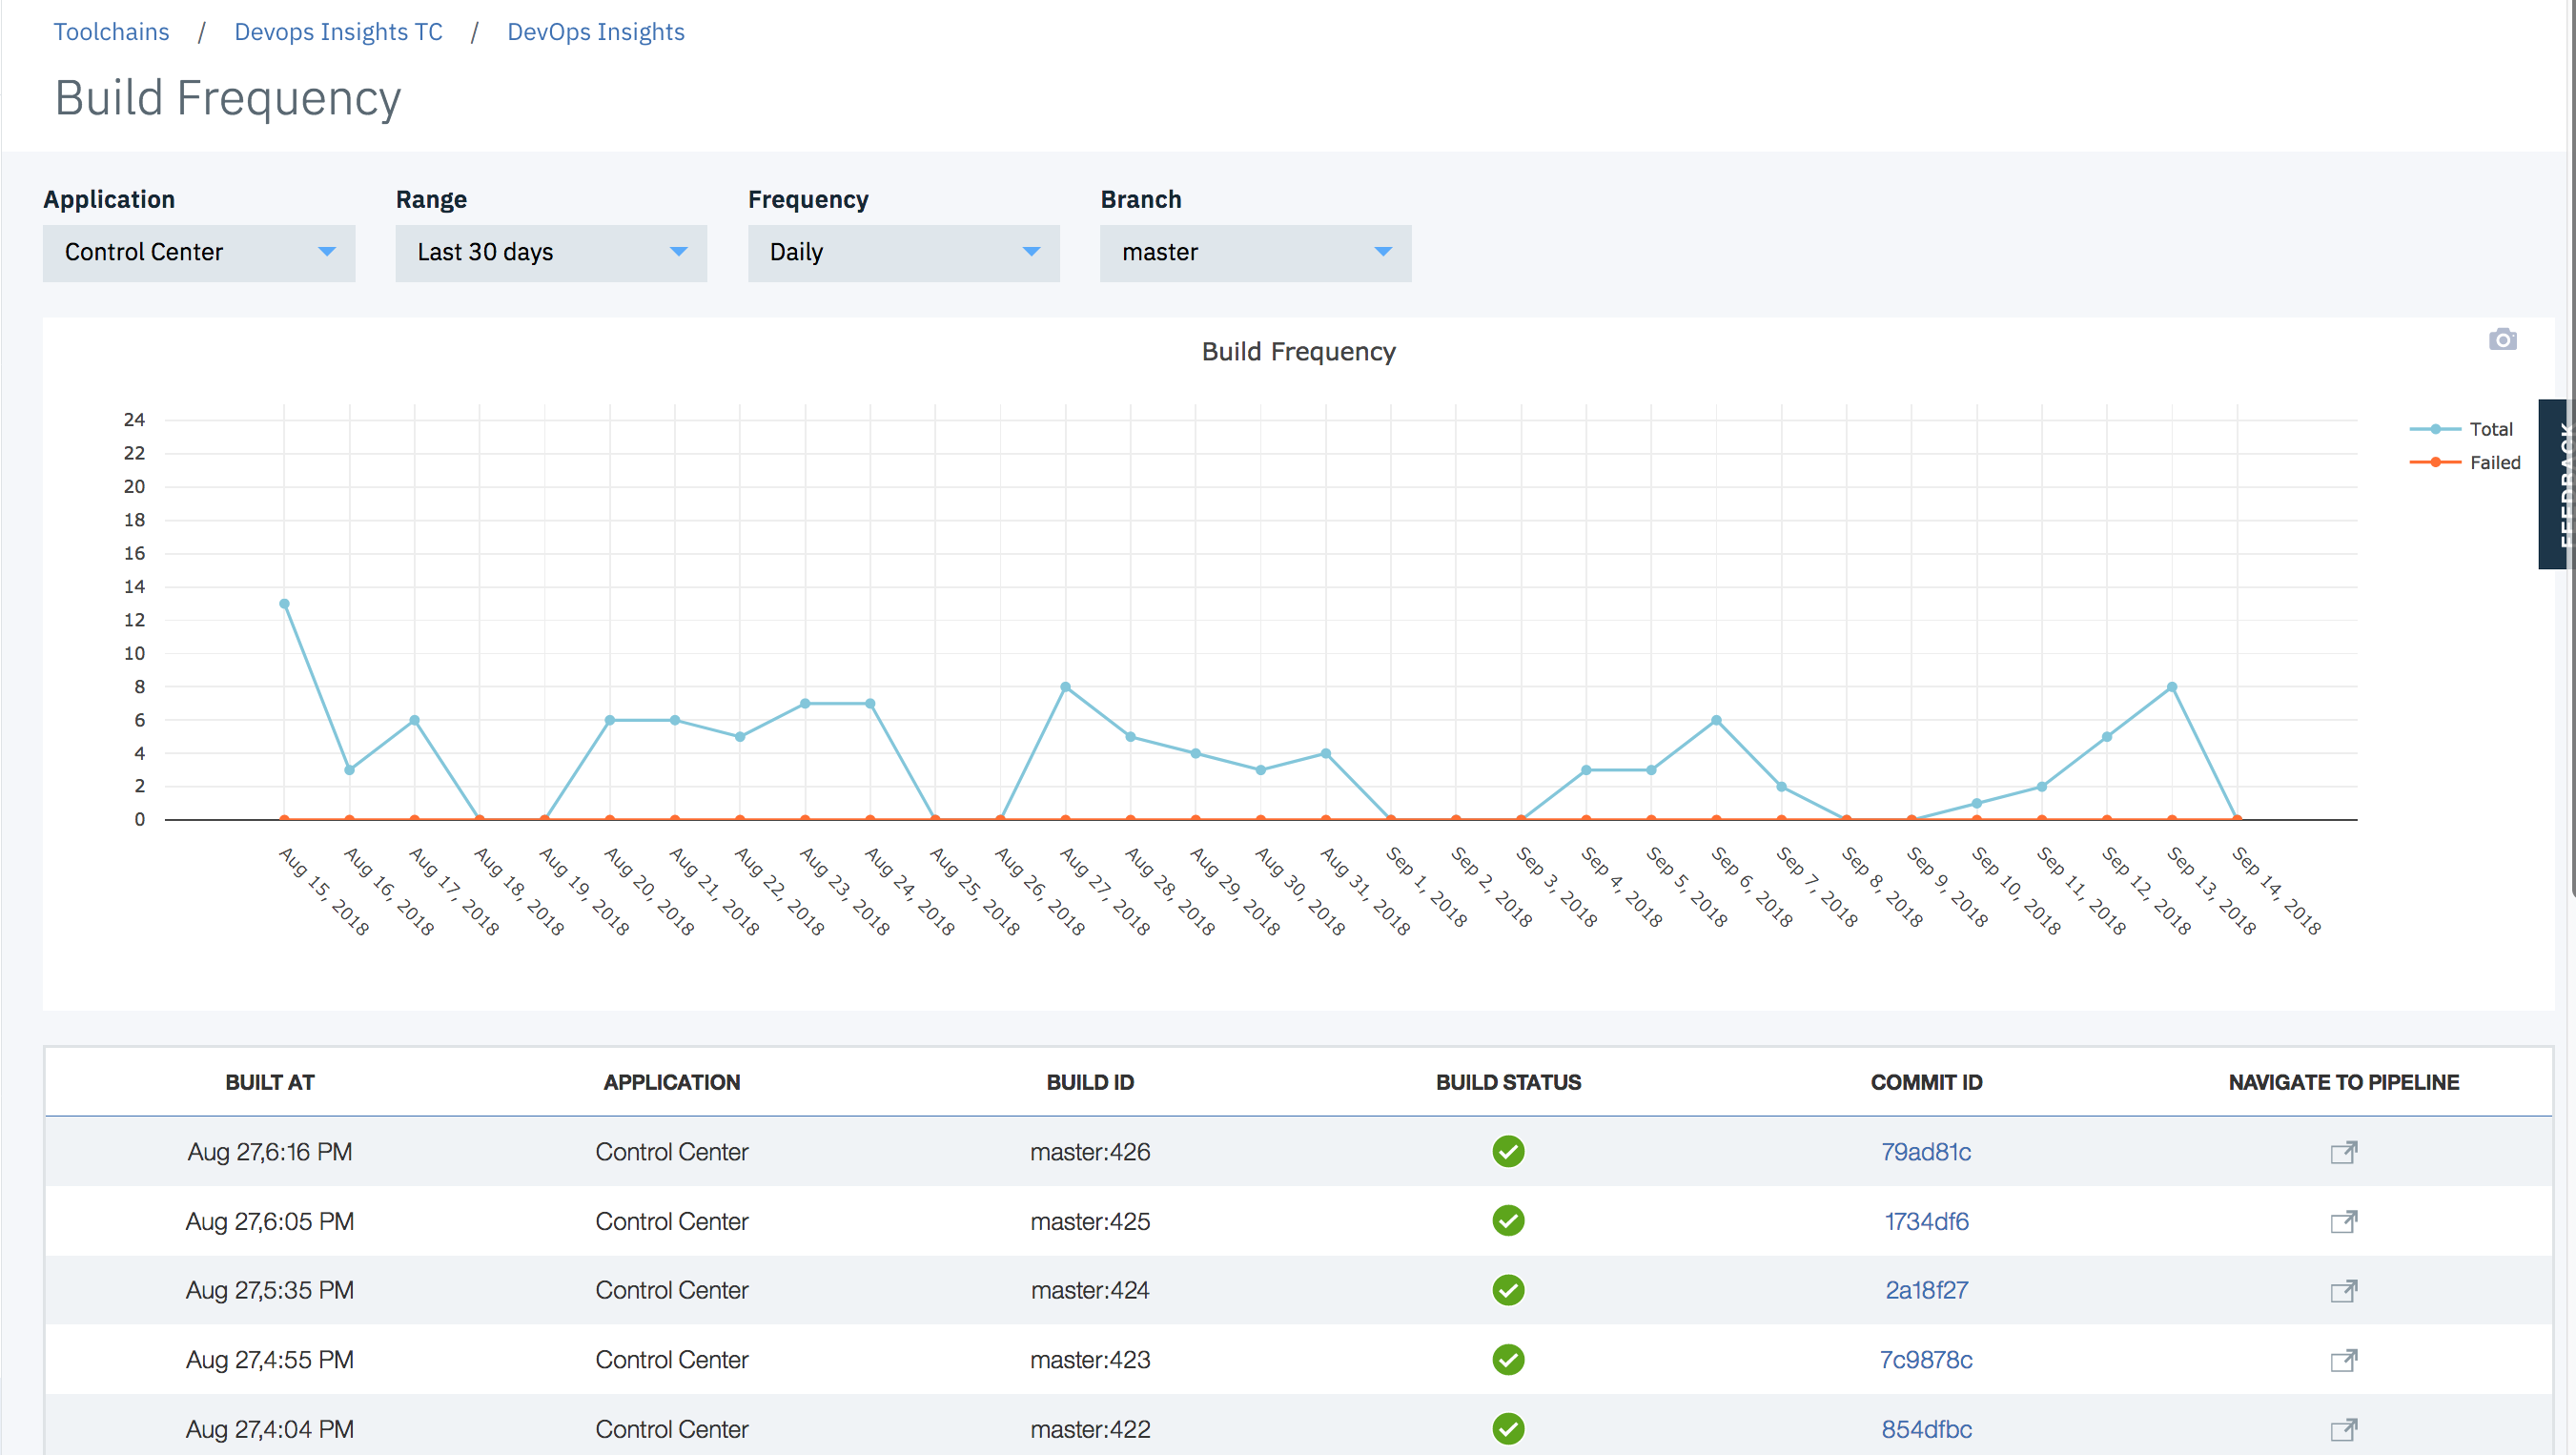Image resolution: width=2576 pixels, height=1455 pixels.
Task: Open pipeline link for build master:422
Action: 2343,1429
